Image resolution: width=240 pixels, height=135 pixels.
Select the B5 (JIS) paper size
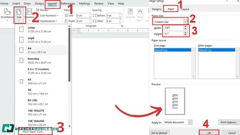(x=41, y=102)
